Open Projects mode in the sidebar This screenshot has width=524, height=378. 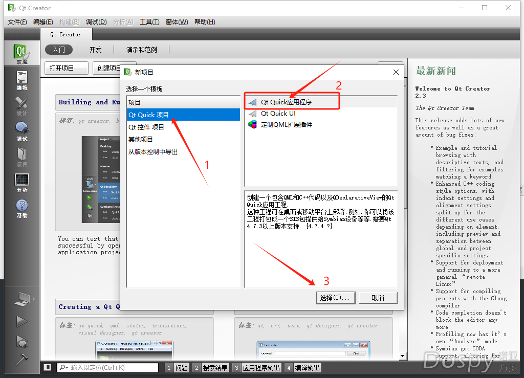[x=21, y=157]
